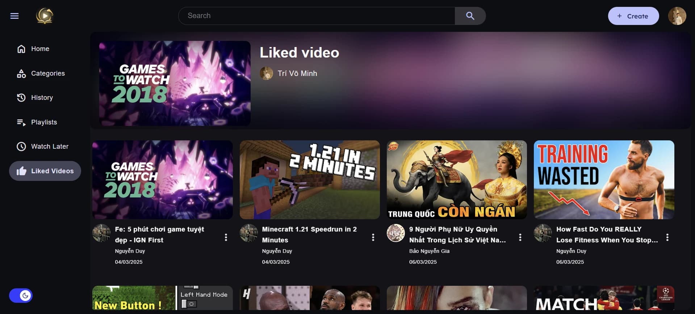Open more options for How Fast Do You video

[x=667, y=237]
